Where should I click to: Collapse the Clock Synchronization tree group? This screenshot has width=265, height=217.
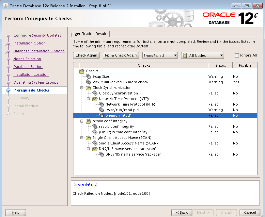point(82,88)
